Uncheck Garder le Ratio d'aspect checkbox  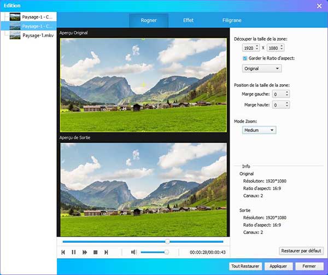coord(245,58)
